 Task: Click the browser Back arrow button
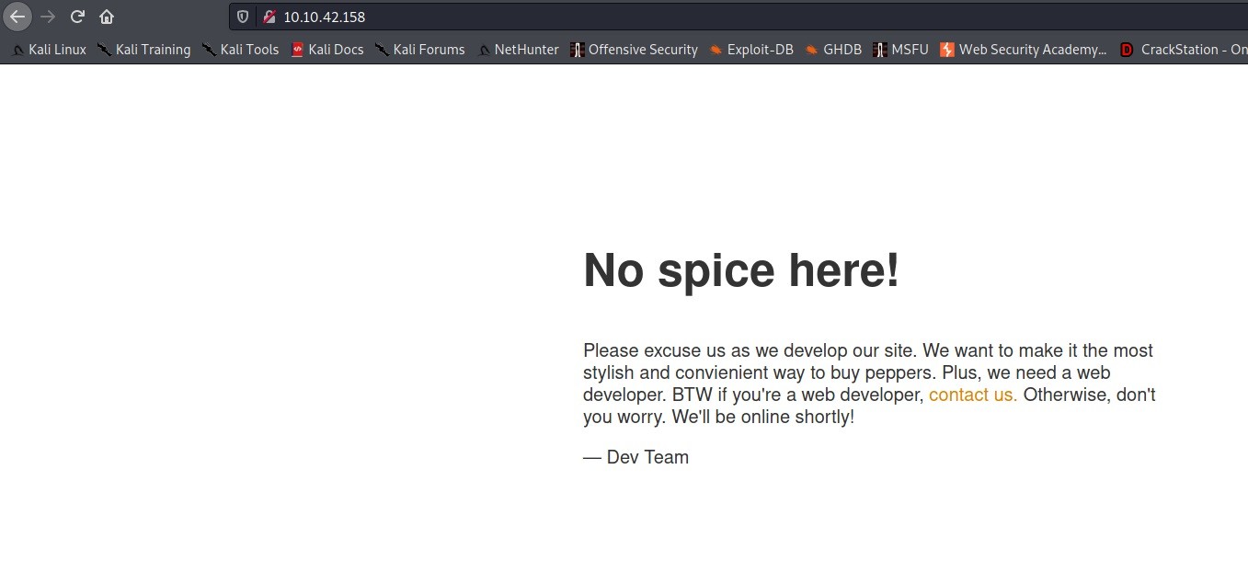[17, 17]
